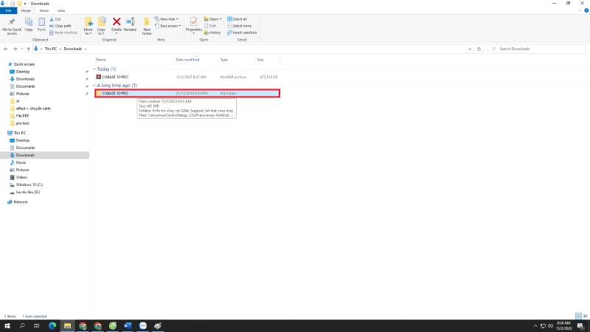Collapse the ribbon with the chevron
The width and height of the screenshot is (590, 332).
[580, 11]
